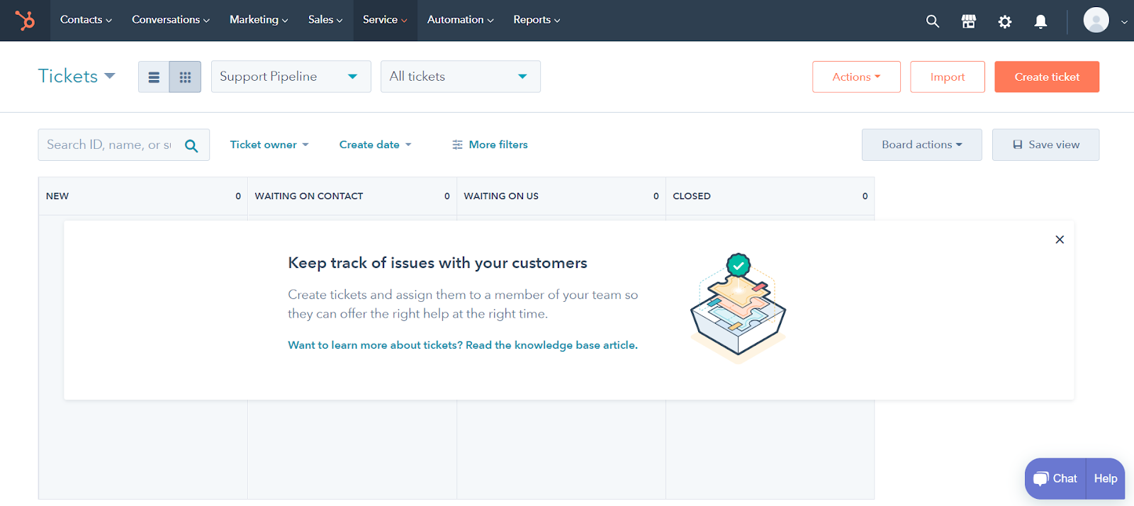Open the Conversations menu
This screenshot has width=1134, height=506.
(171, 20)
